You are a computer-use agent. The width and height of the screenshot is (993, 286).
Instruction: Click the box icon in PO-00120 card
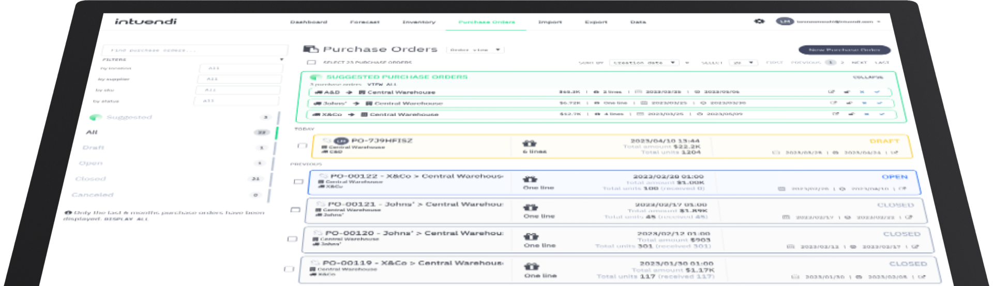pyautogui.click(x=531, y=236)
